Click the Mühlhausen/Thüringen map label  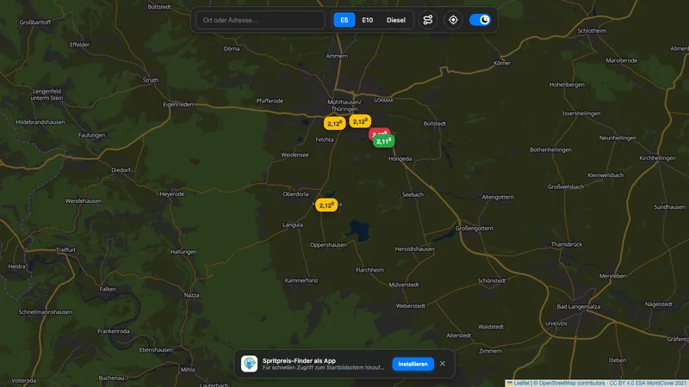coord(344,105)
